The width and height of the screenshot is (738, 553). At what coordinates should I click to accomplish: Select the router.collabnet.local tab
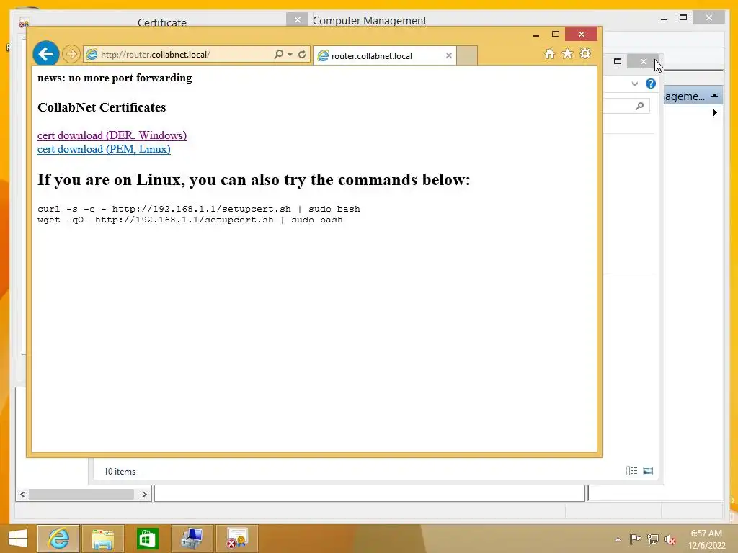(x=384, y=55)
